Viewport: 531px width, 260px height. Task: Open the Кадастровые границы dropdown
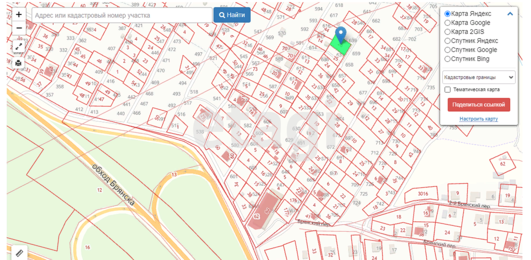click(x=479, y=77)
